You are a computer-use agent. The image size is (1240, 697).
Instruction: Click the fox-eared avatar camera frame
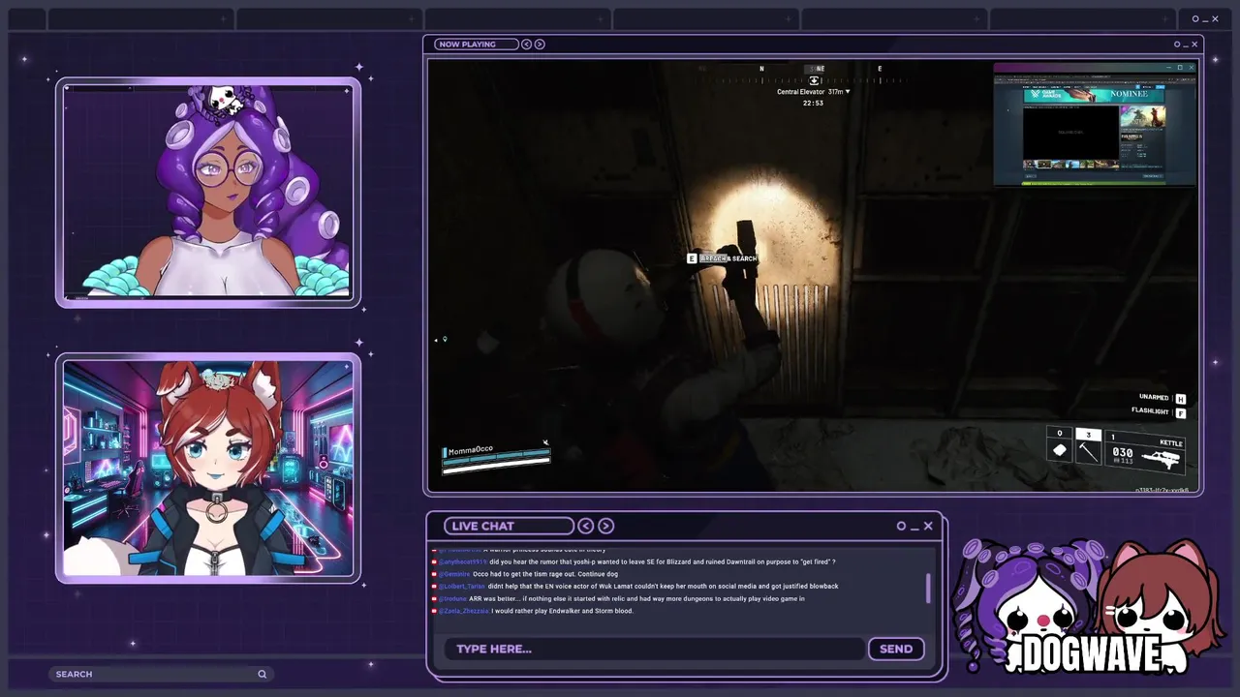click(x=208, y=470)
